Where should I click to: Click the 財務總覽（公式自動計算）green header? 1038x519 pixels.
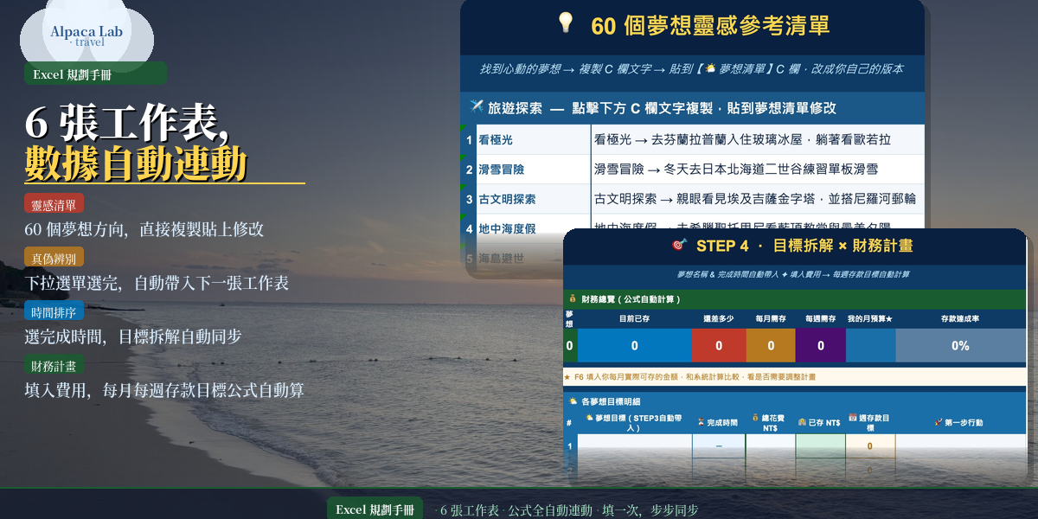pos(795,299)
